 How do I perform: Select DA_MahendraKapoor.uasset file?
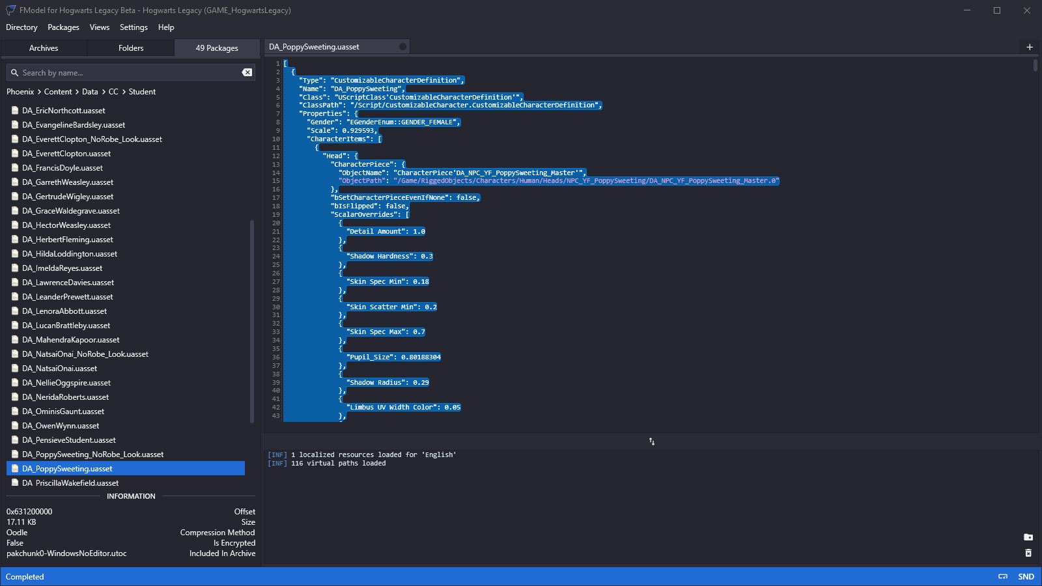click(126, 340)
